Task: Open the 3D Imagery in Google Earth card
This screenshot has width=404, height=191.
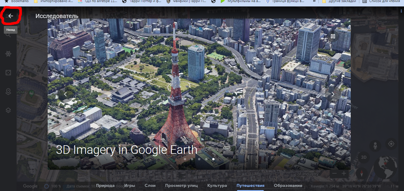Action: pyautogui.click(x=199, y=94)
